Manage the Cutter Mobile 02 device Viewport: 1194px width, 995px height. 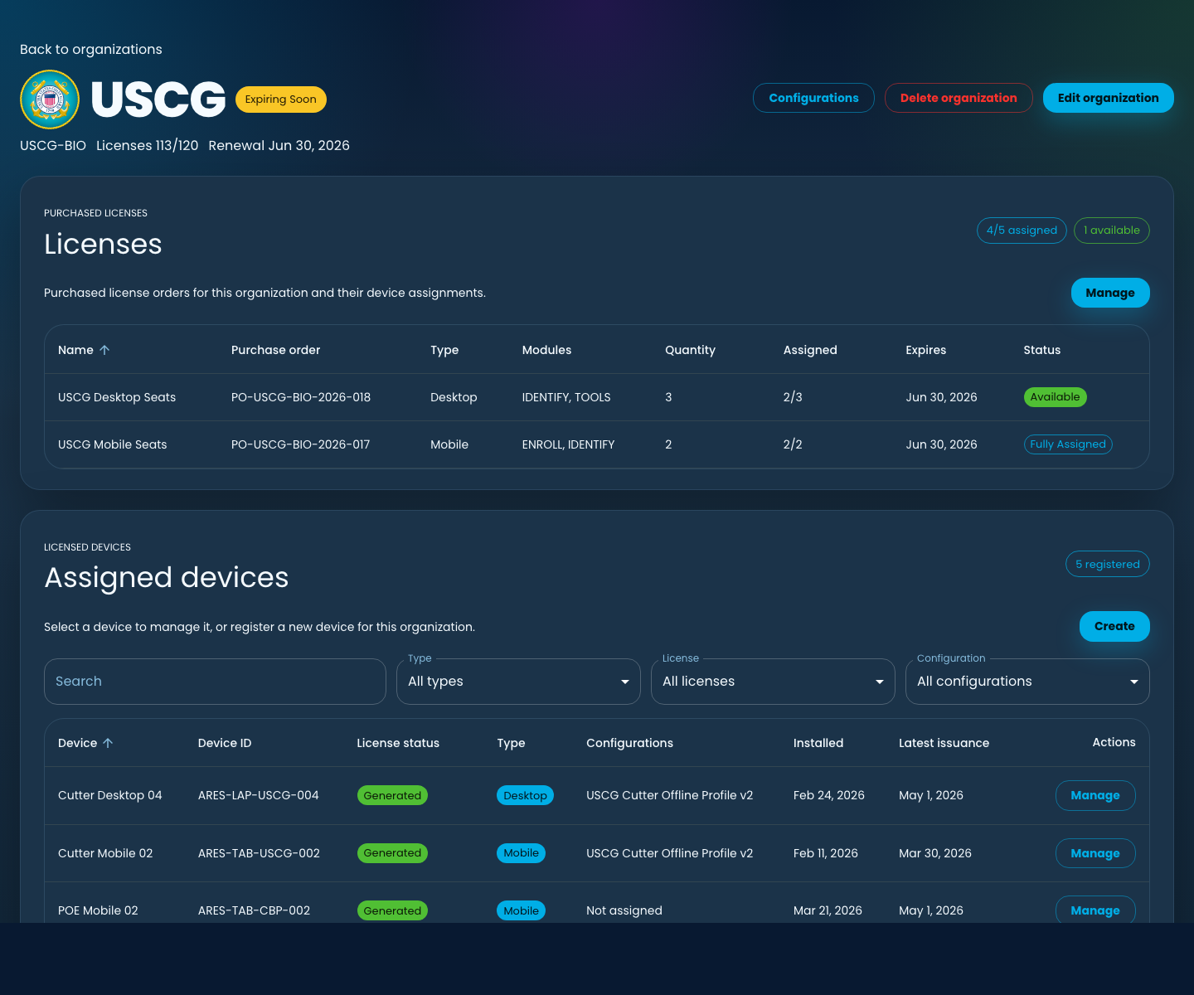point(1095,853)
